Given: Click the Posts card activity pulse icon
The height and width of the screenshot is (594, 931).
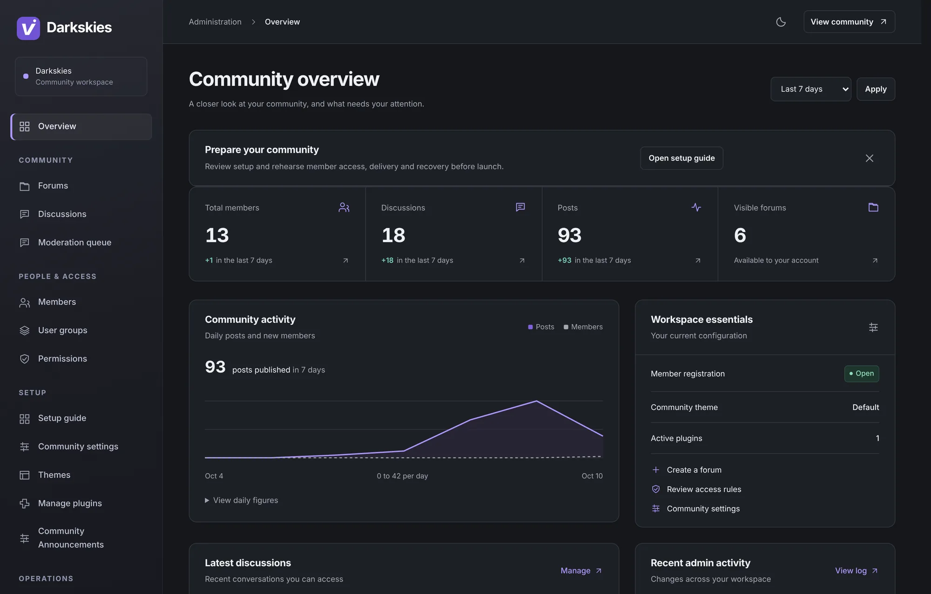Looking at the screenshot, I should pyautogui.click(x=696, y=207).
